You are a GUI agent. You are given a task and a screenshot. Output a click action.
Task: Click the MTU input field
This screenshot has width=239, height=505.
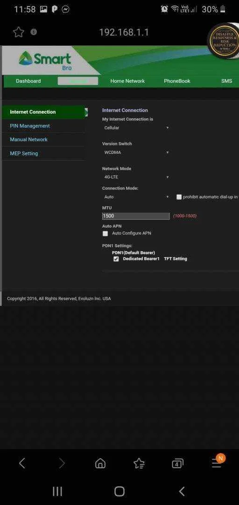136,216
